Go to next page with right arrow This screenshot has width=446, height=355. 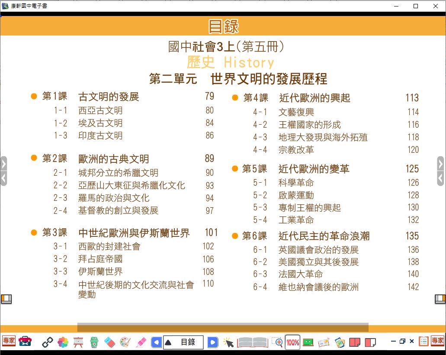[212, 342]
